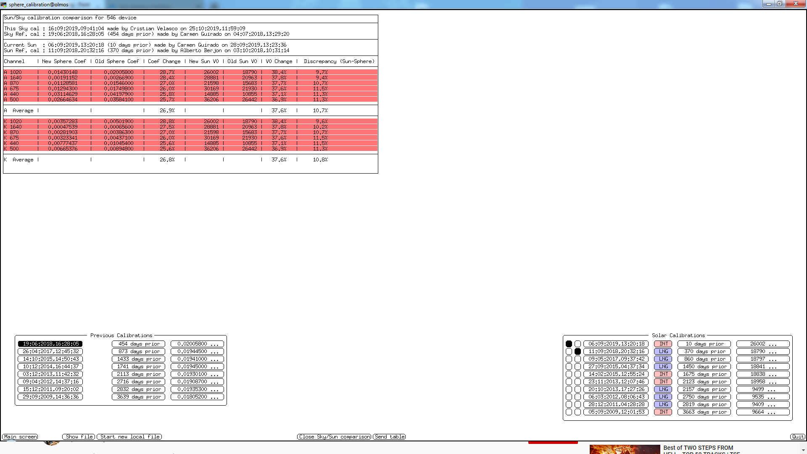Screen dimensions: 807x454
Task: Toggle first checkbox for solar calibration 05:09:2009,12:01:53
Action: click(569, 412)
